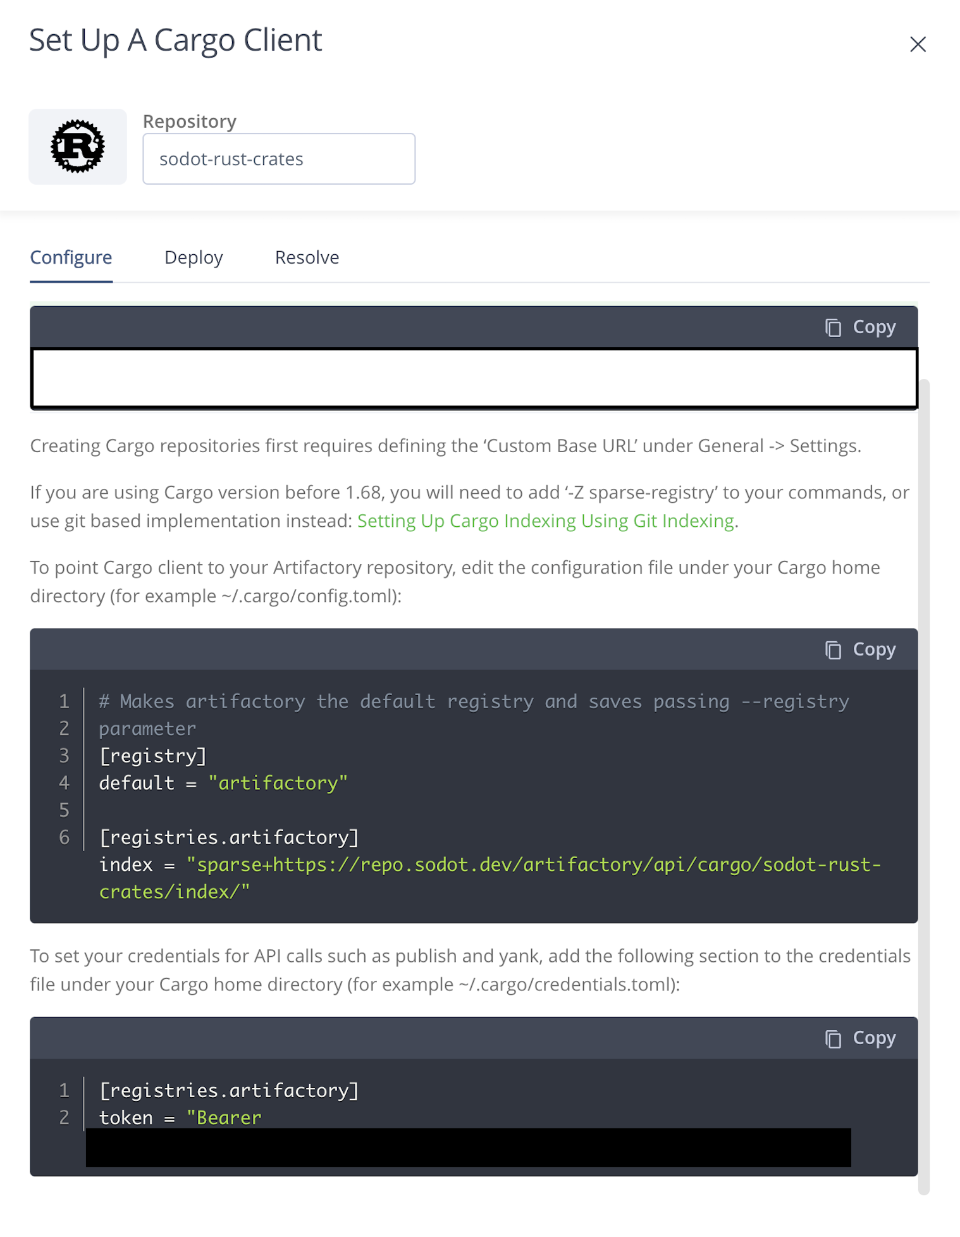Click '[registries.artifactory]' in the config.toml snippet
This screenshot has width=960, height=1237.
coord(229,837)
